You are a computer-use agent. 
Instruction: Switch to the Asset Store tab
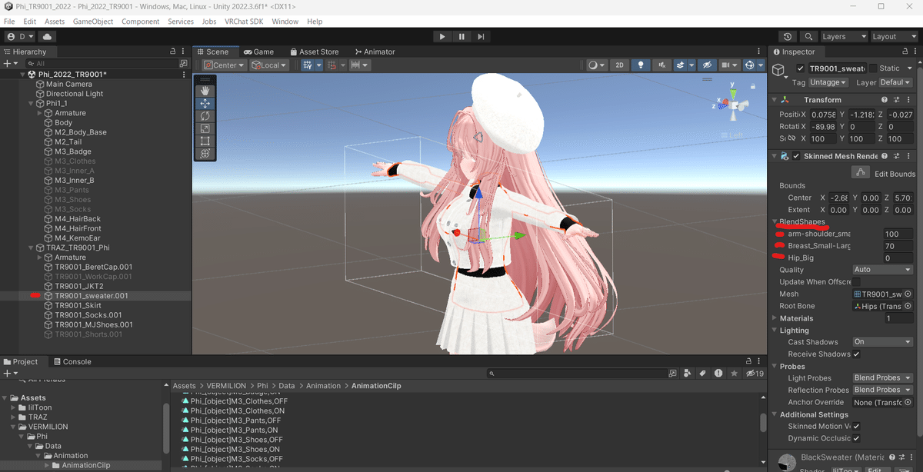point(314,52)
